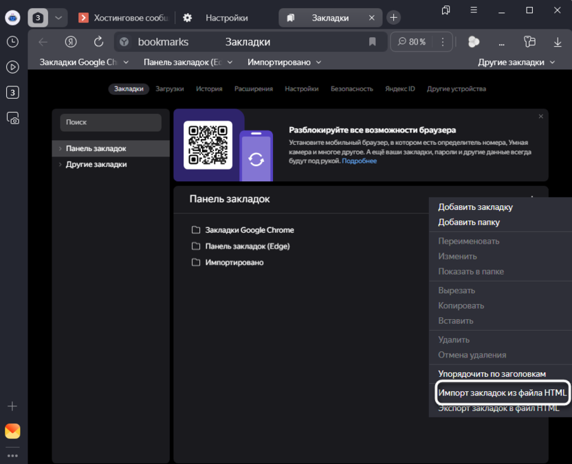Open the video play icon in sidebar

[x=12, y=67]
